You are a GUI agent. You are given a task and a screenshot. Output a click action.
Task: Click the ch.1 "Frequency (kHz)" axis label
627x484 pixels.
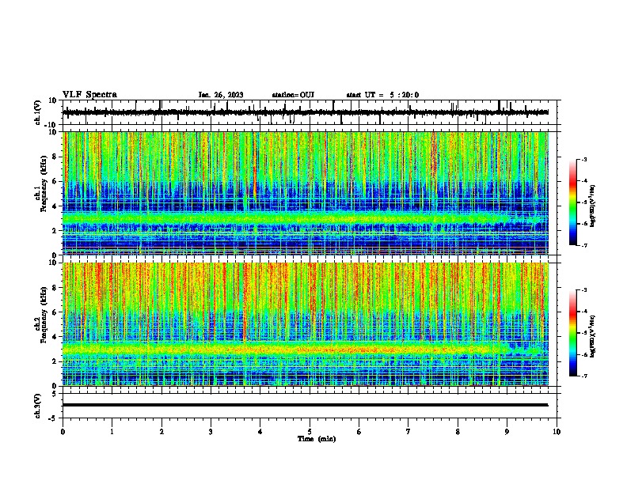44,183
